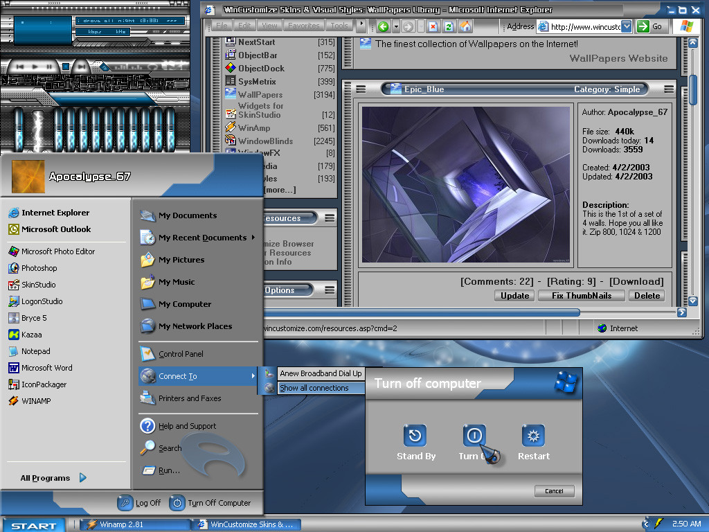Open the WindowBlinds category link
The height and width of the screenshot is (532, 709).
265,141
